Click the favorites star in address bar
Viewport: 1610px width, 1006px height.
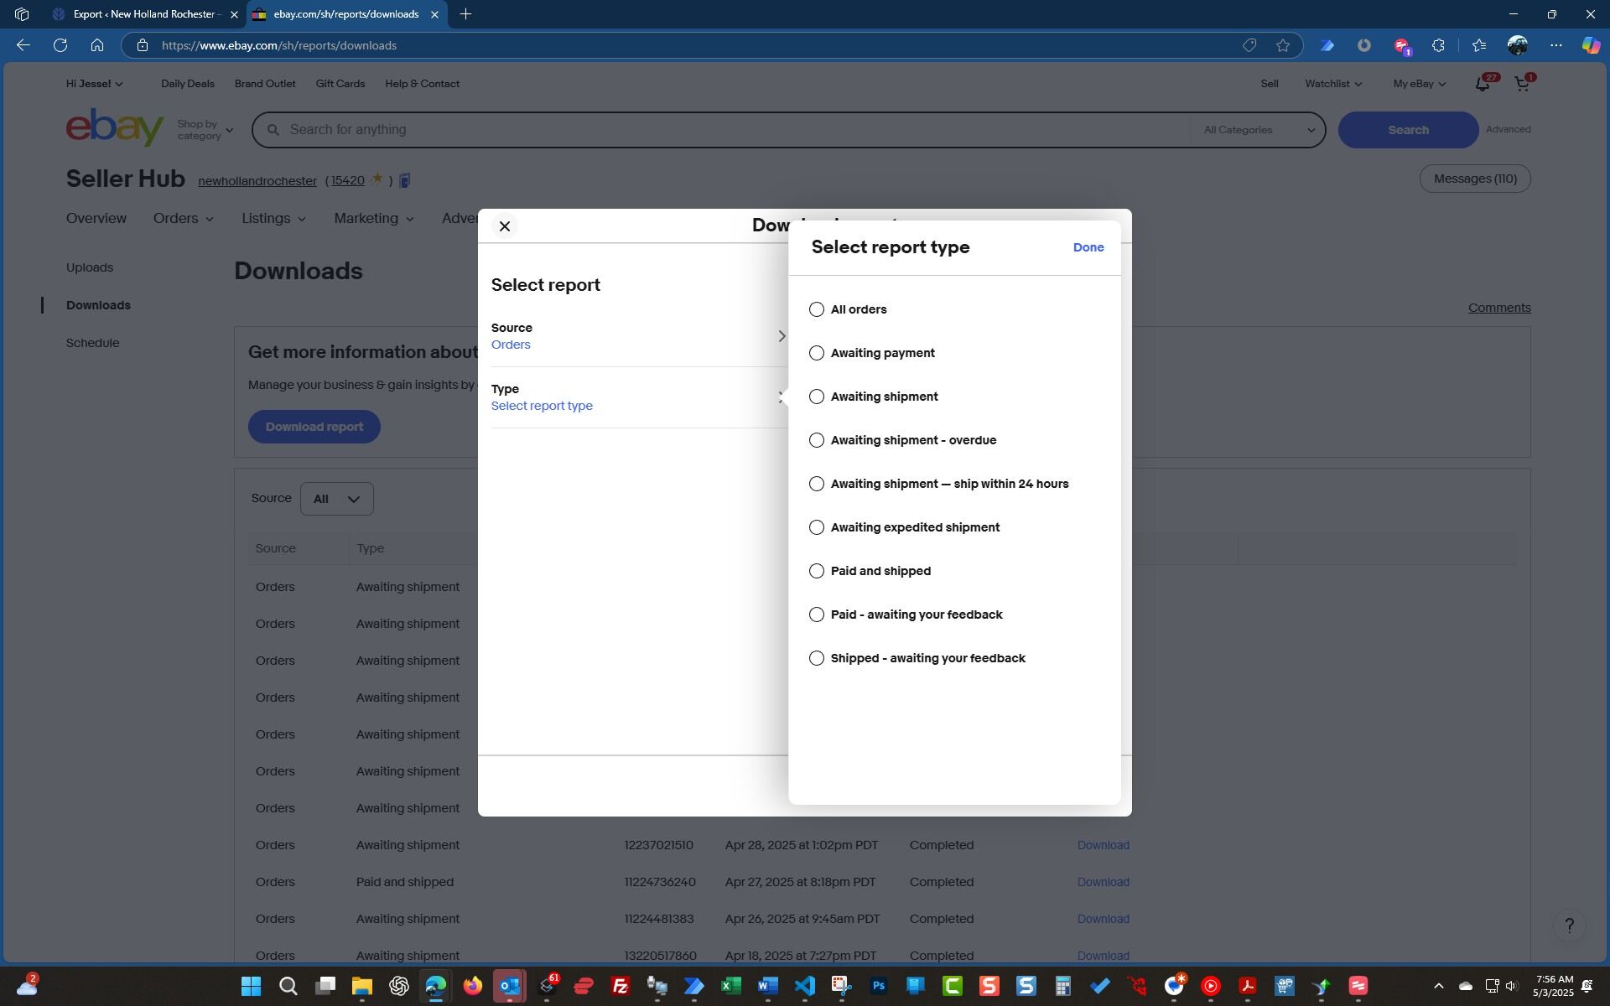point(1282,45)
